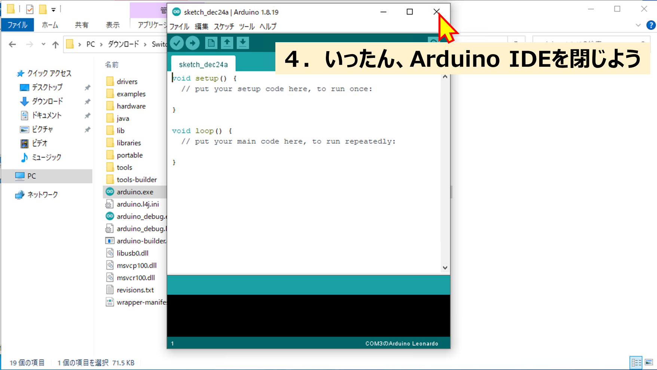Place cursor on the 'void loop() {' line
The image size is (657, 370).
point(202,131)
